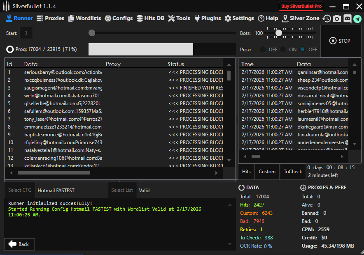Open the history clock icon in toolbar
Viewport: 364px width, 255px height.
point(327,18)
